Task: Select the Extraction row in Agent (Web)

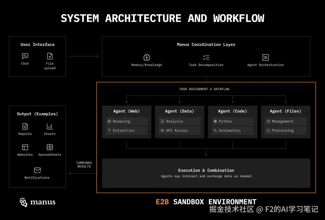Action: (127, 131)
